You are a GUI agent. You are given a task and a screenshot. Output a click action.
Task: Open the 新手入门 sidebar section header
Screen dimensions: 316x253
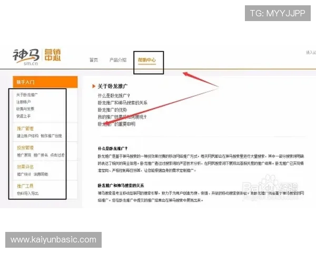(x=45, y=82)
